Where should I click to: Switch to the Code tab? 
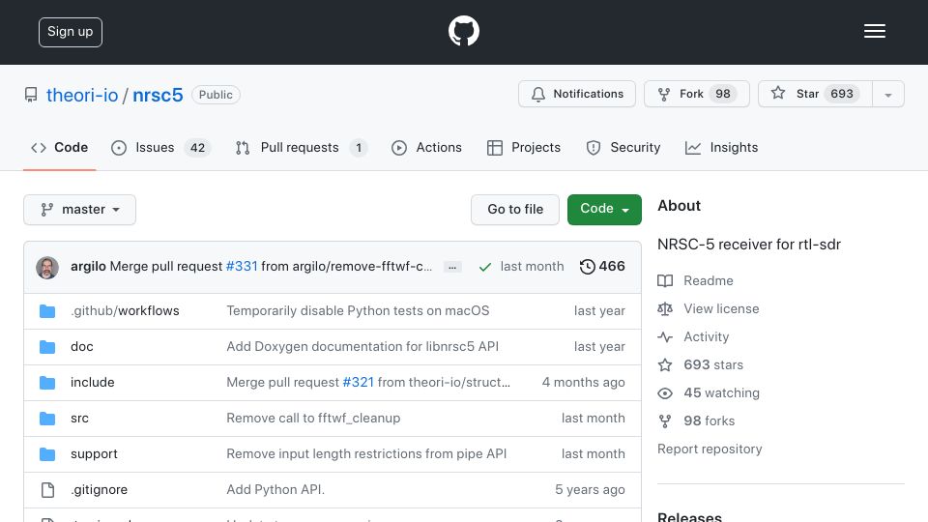pos(59,147)
